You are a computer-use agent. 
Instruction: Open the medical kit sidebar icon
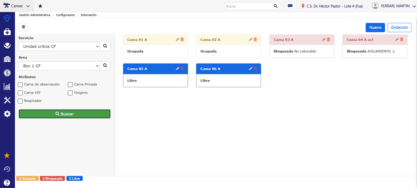tap(7, 32)
